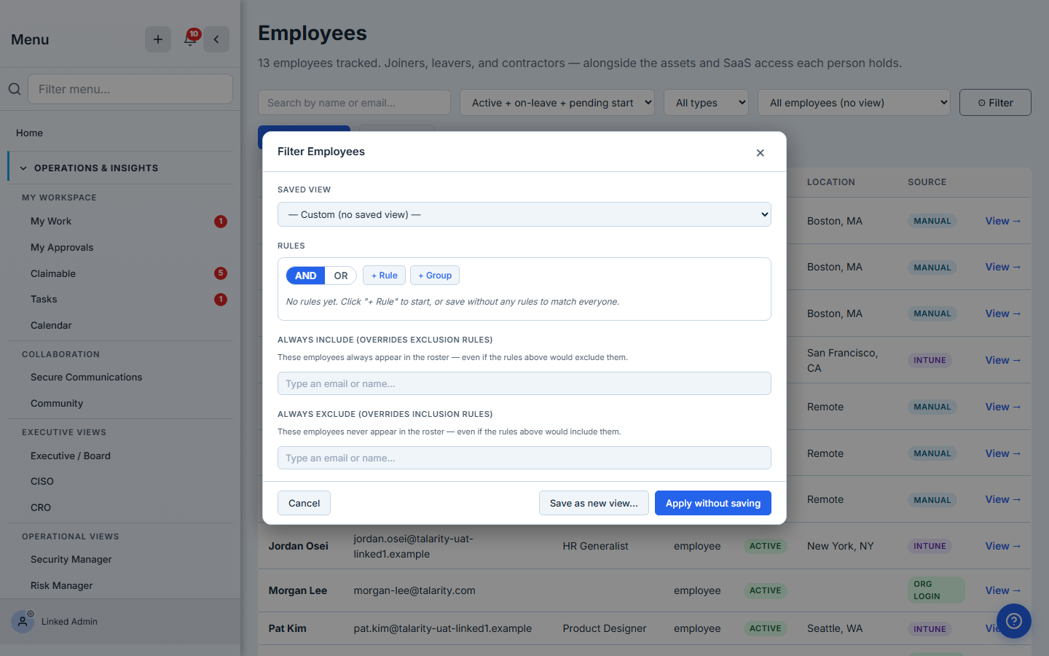Screen dimensions: 1049x656
Task: Click Search by name or email field
Action: 354,103
